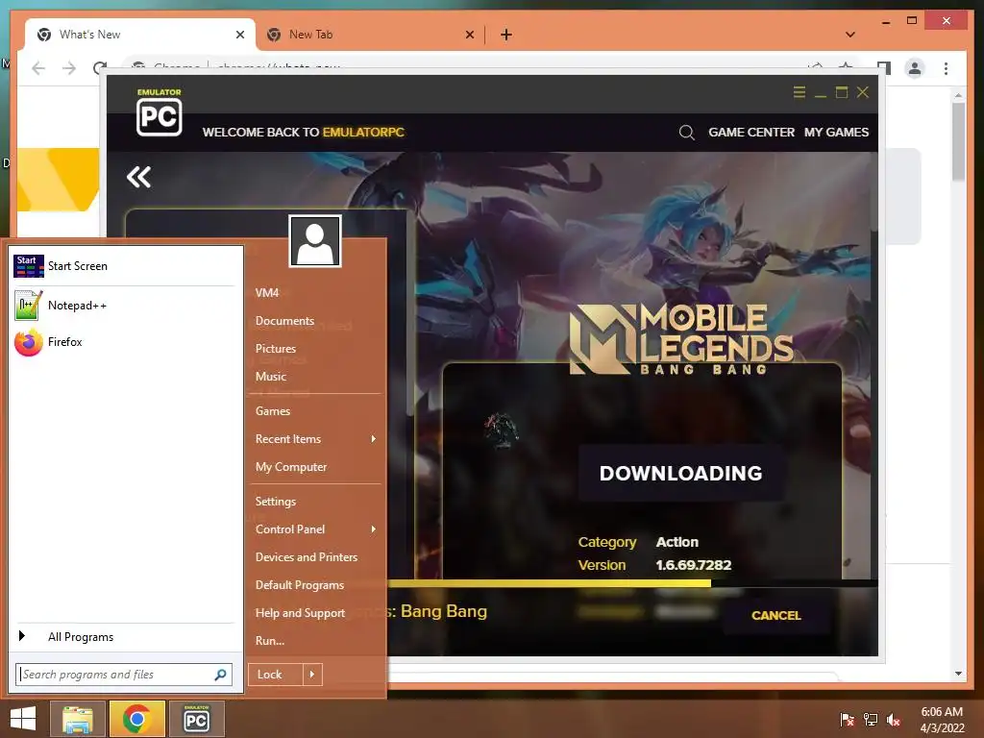Image resolution: width=984 pixels, height=738 pixels.
Task: Open the Action Center flag tray icon
Action: click(848, 719)
